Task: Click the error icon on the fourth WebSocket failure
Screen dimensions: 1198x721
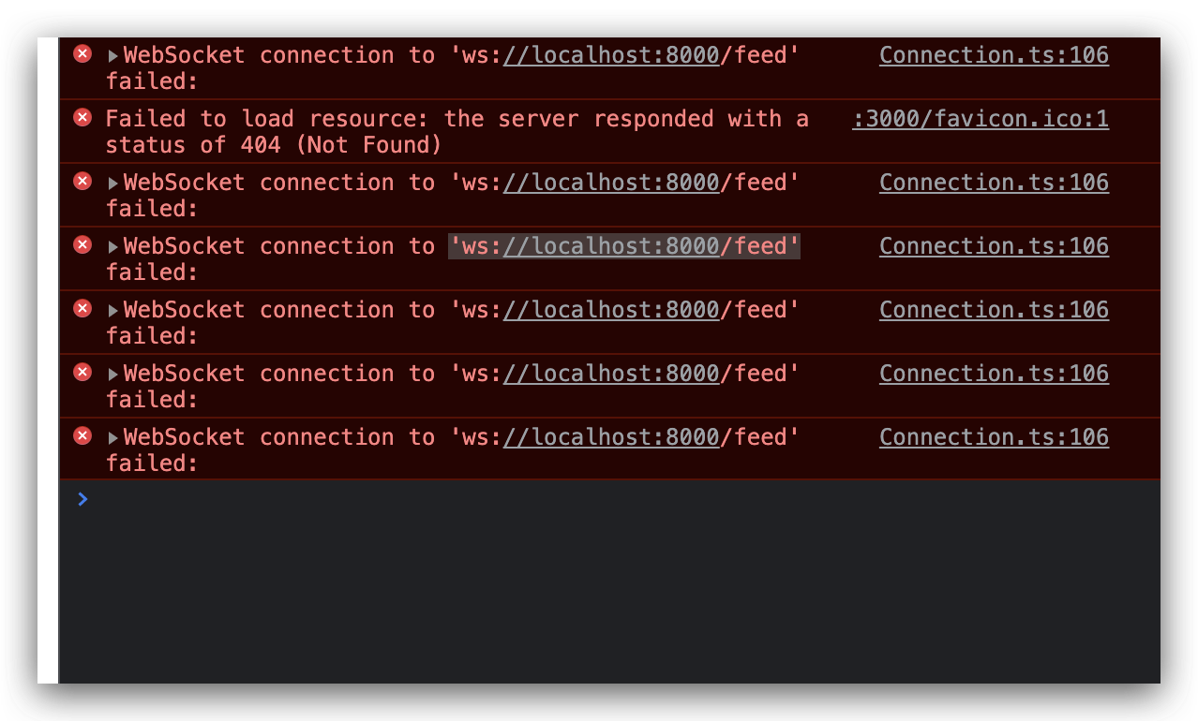Action: point(82,308)
